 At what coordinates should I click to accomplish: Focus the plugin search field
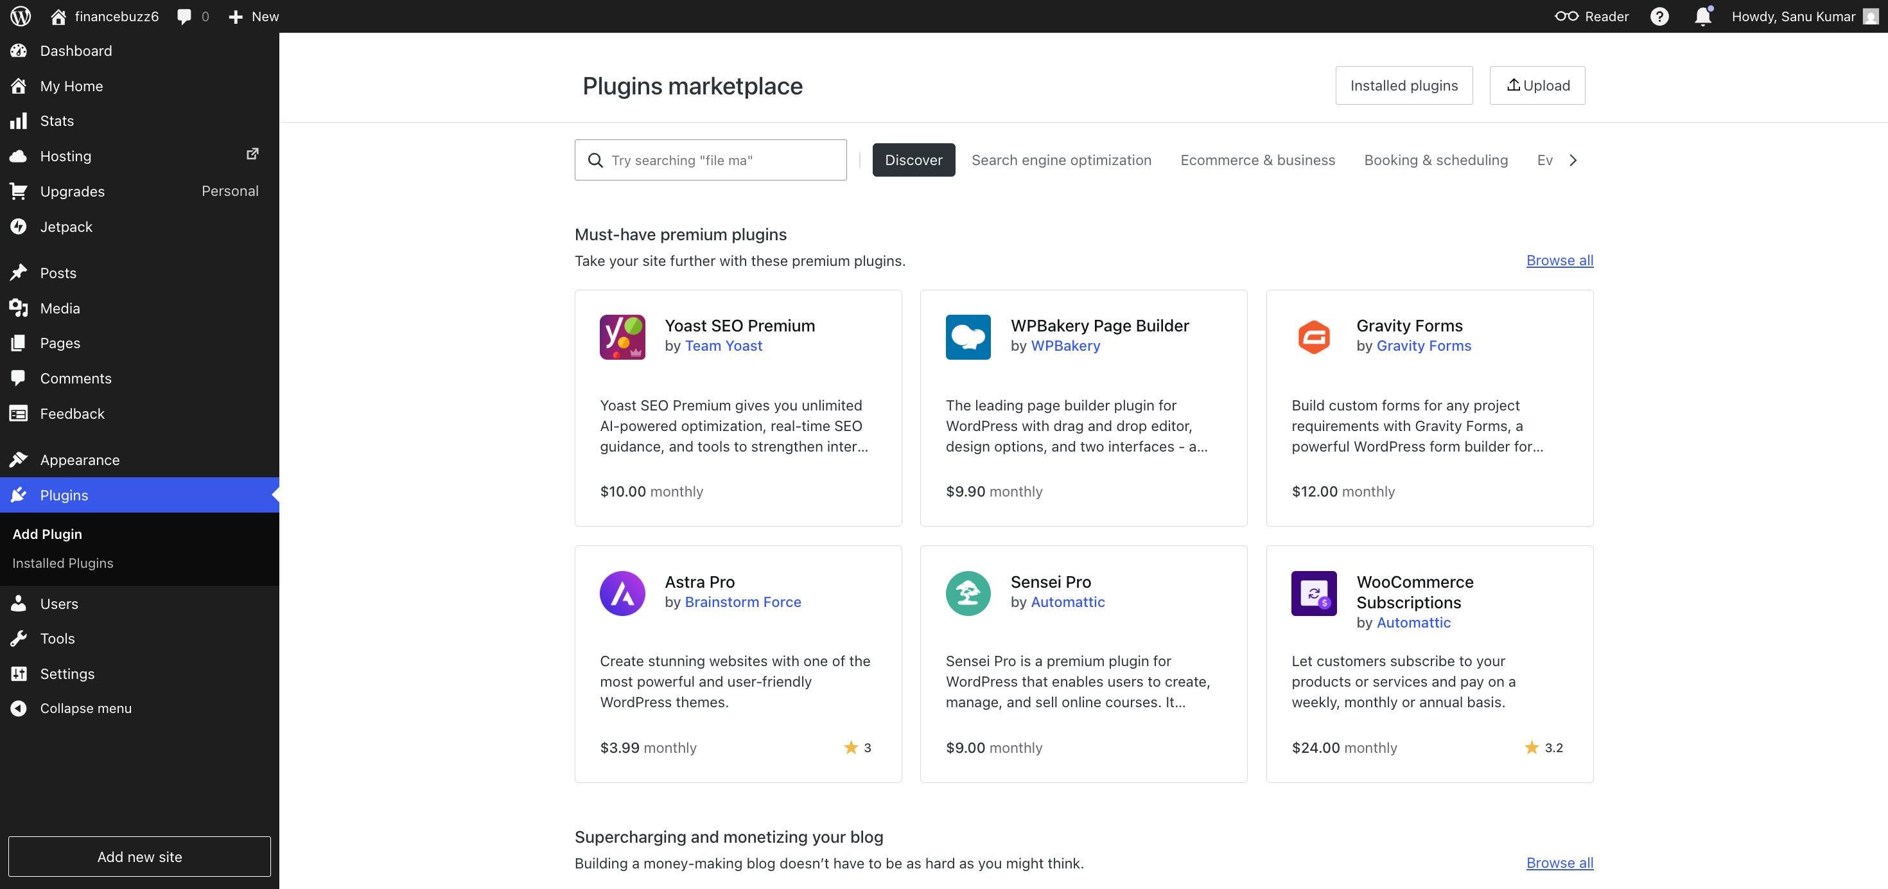710,160
